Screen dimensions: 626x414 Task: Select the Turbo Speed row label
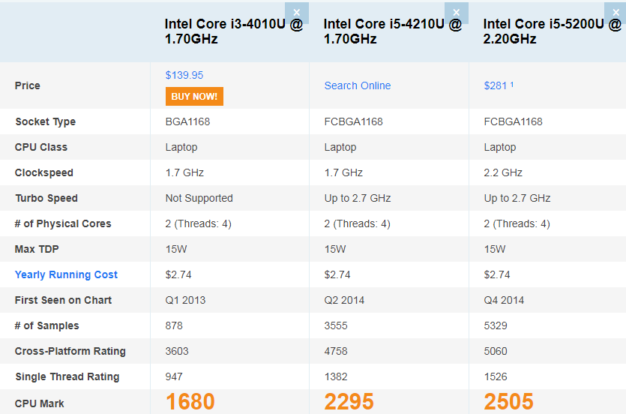46,198
